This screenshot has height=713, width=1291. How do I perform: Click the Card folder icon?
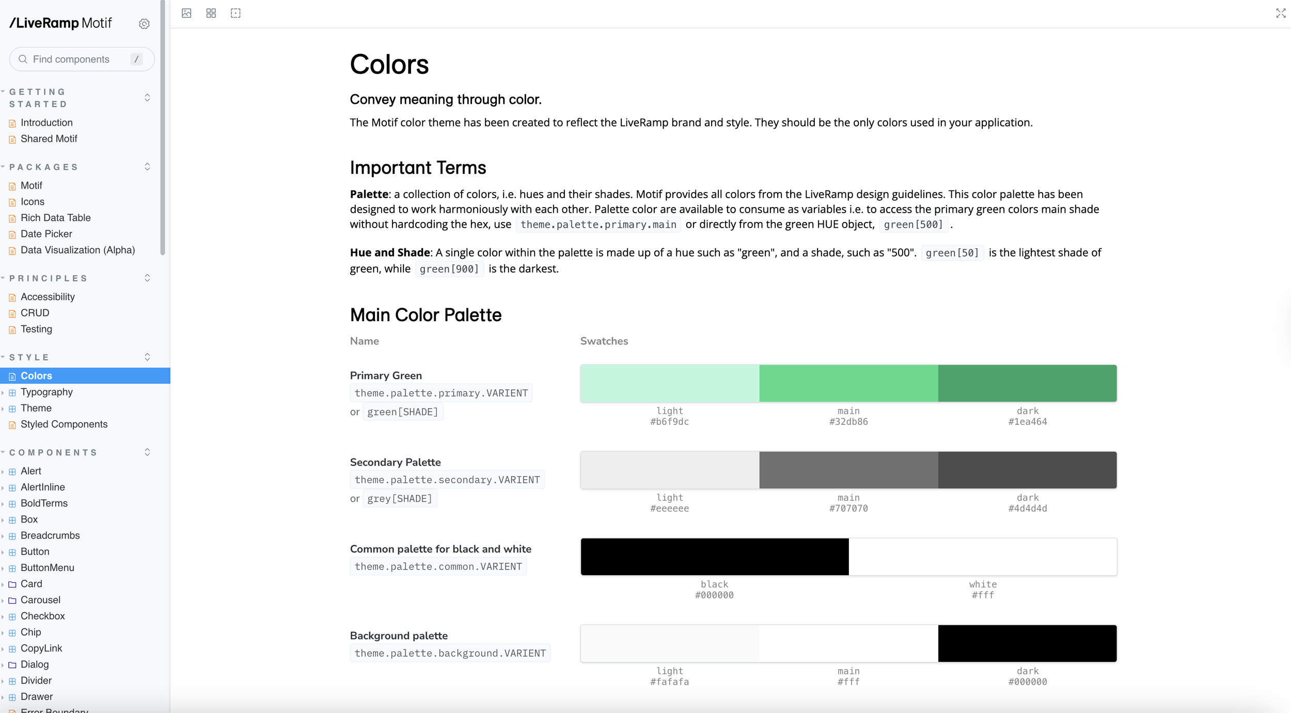[x=12, y=584]
